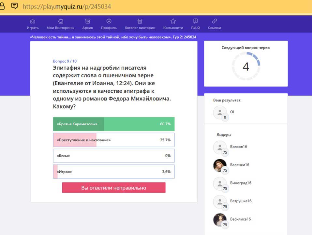
Task: Open leader Василиса16 avatar photo
Action: pyautogui.click(x=220, y=220)
